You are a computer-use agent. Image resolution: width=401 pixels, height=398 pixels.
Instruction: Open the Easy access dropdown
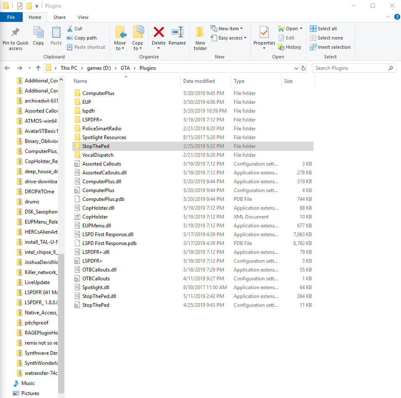click(x=229, y=38)
